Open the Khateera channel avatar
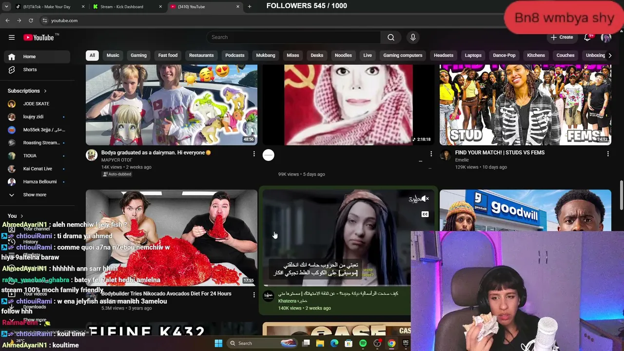 point(269,296)
